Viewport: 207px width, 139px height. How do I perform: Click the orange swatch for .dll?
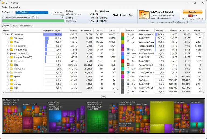pyautogui.click(x=123, y=34)
